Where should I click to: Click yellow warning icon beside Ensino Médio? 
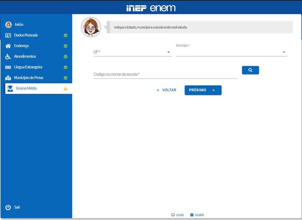(x=66, y=89)
